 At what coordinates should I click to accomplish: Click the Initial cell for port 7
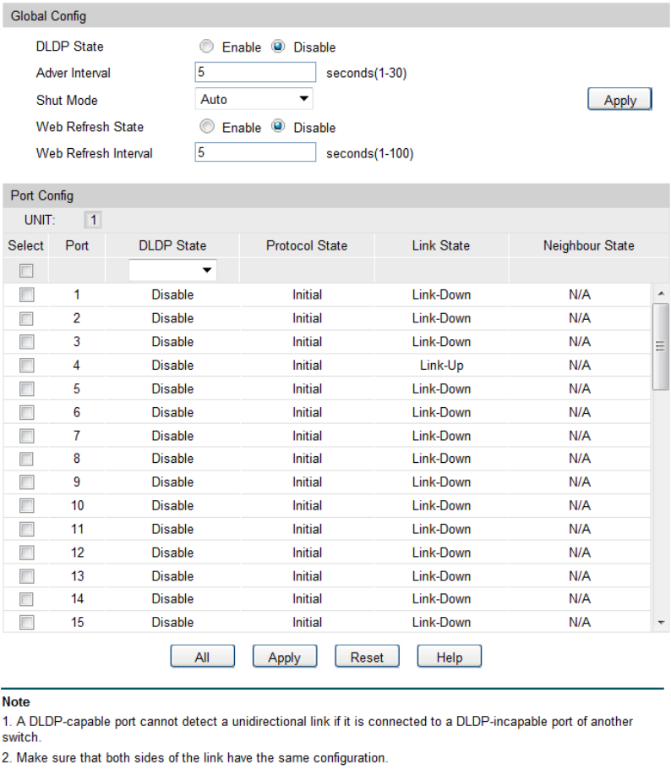[307, 436]
